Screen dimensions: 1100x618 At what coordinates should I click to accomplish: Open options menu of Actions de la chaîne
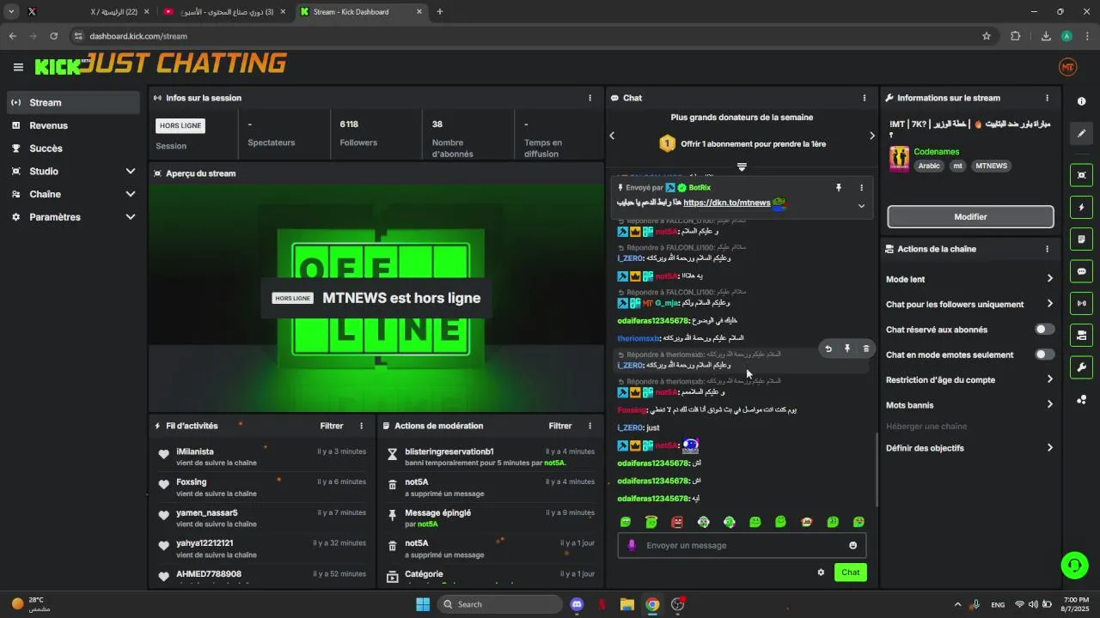(1047, 249)
